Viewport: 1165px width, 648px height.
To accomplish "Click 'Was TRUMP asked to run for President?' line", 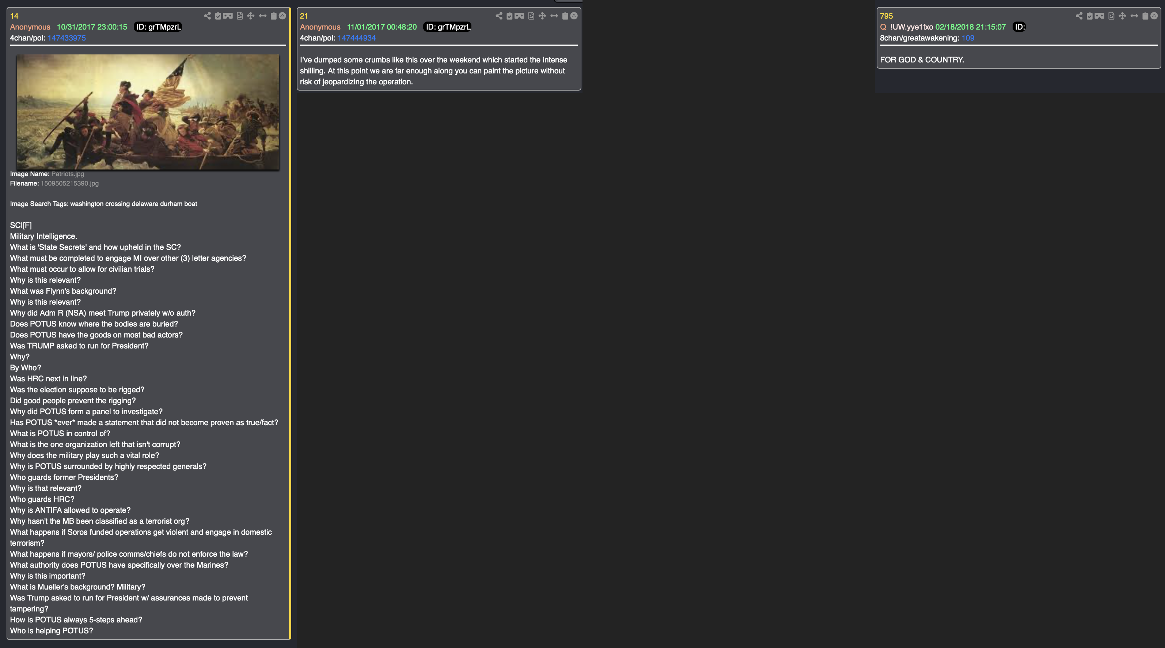I will [x=79, y=346].
